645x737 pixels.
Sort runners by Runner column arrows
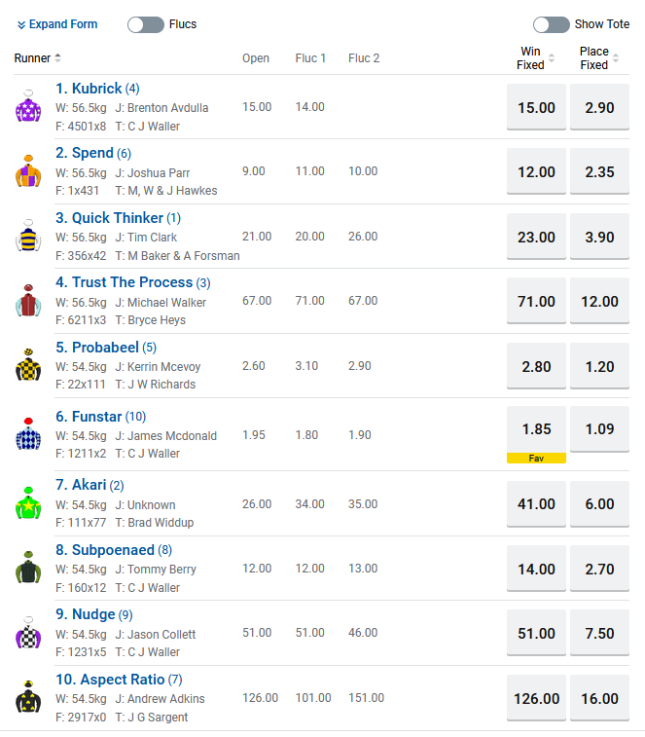click(x=57, y=58)
